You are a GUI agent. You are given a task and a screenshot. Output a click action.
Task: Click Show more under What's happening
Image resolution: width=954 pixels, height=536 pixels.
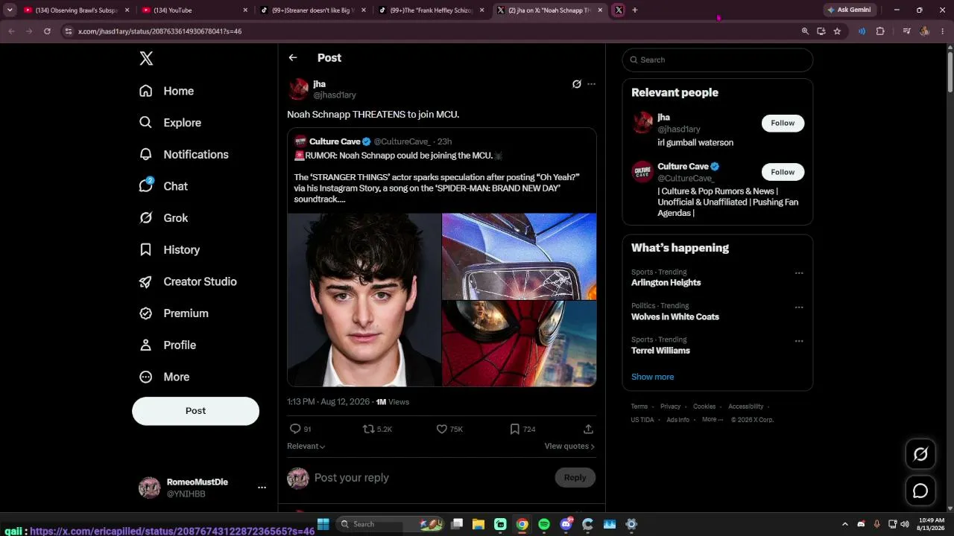pyautogui.click(x=652, y=377)
